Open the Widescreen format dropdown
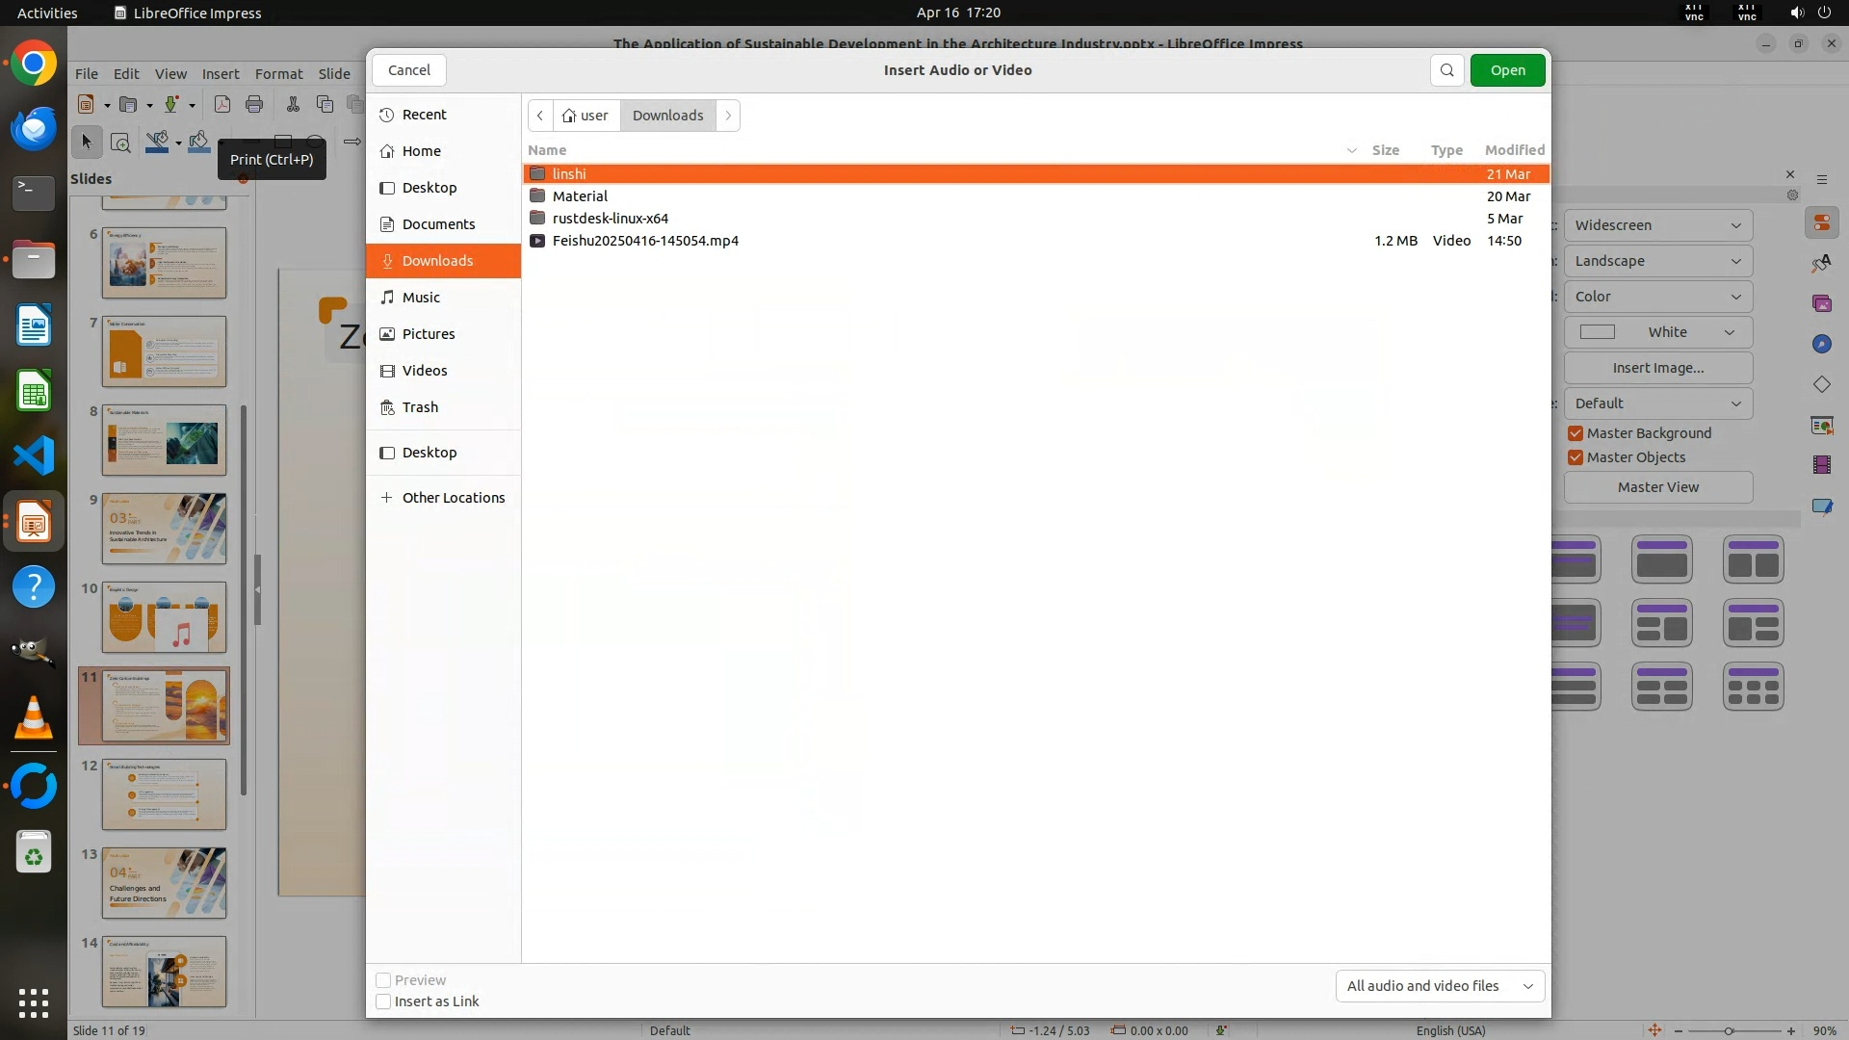1849x1040 pixels. [x=1657, y=225]
